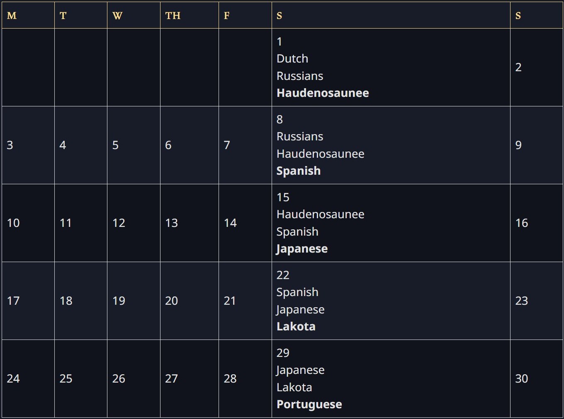Select the bold Japanese entry on day 15
564x419 pixels.
[x=302, y=249]
